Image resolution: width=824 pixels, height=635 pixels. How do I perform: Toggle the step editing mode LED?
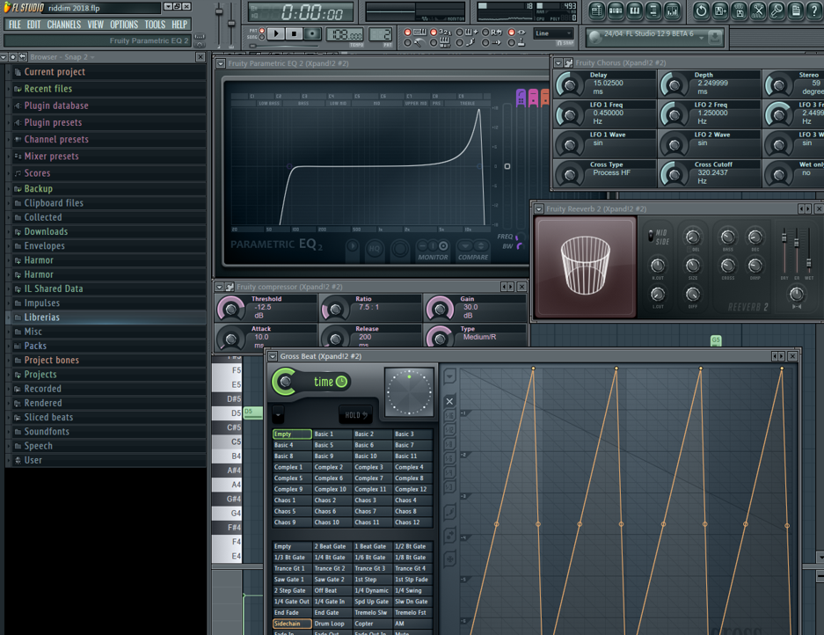pyautogui.click(x=460, y=42)
